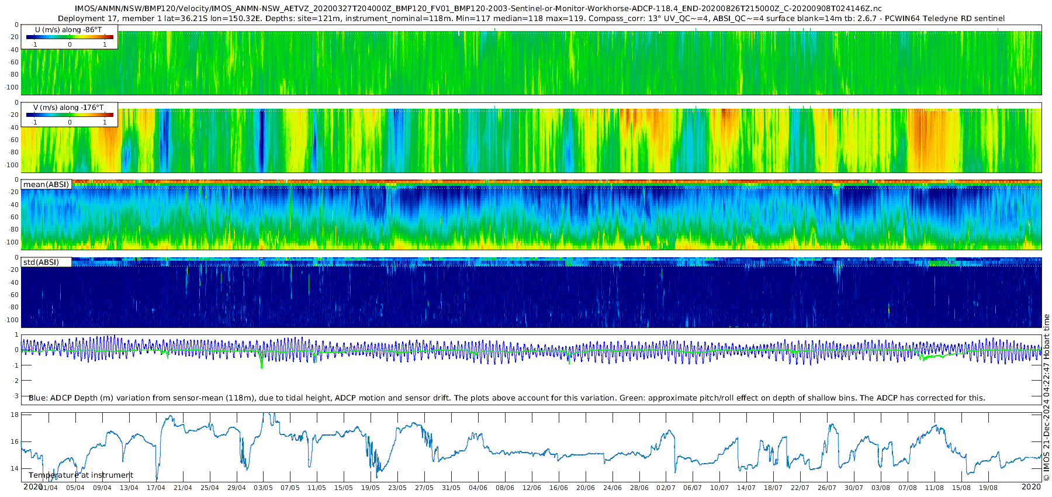
Task: Click the -3 tick on depth variation axis
Action: coord(15,396)
